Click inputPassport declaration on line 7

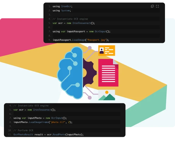click(x=76, y=31)
